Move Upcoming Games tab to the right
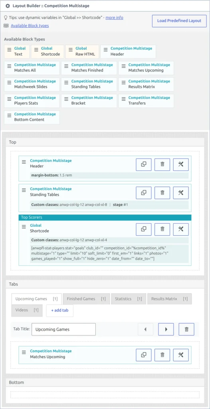The height and width of the screenshot is (409, 210). [x=166, y=329]
